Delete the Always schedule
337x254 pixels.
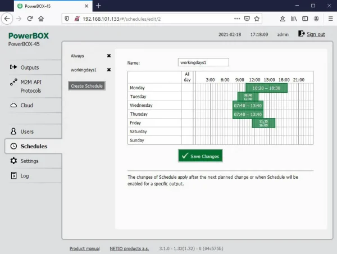point(109,56)
